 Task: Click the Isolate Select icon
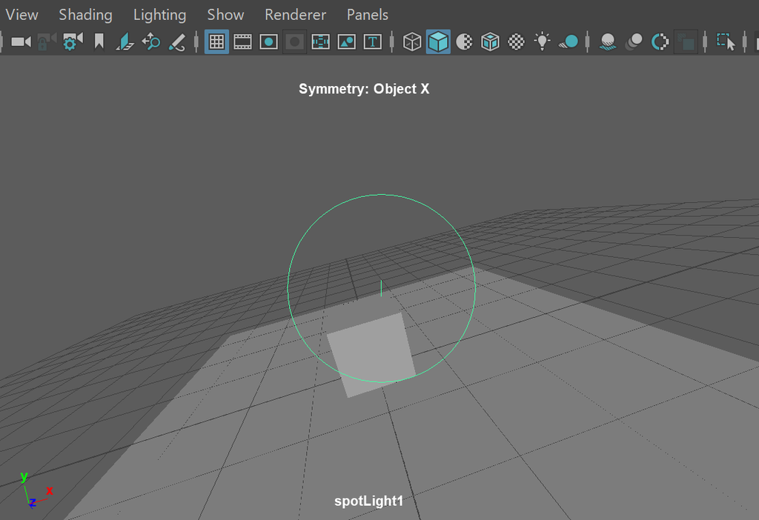pos(726,42)
